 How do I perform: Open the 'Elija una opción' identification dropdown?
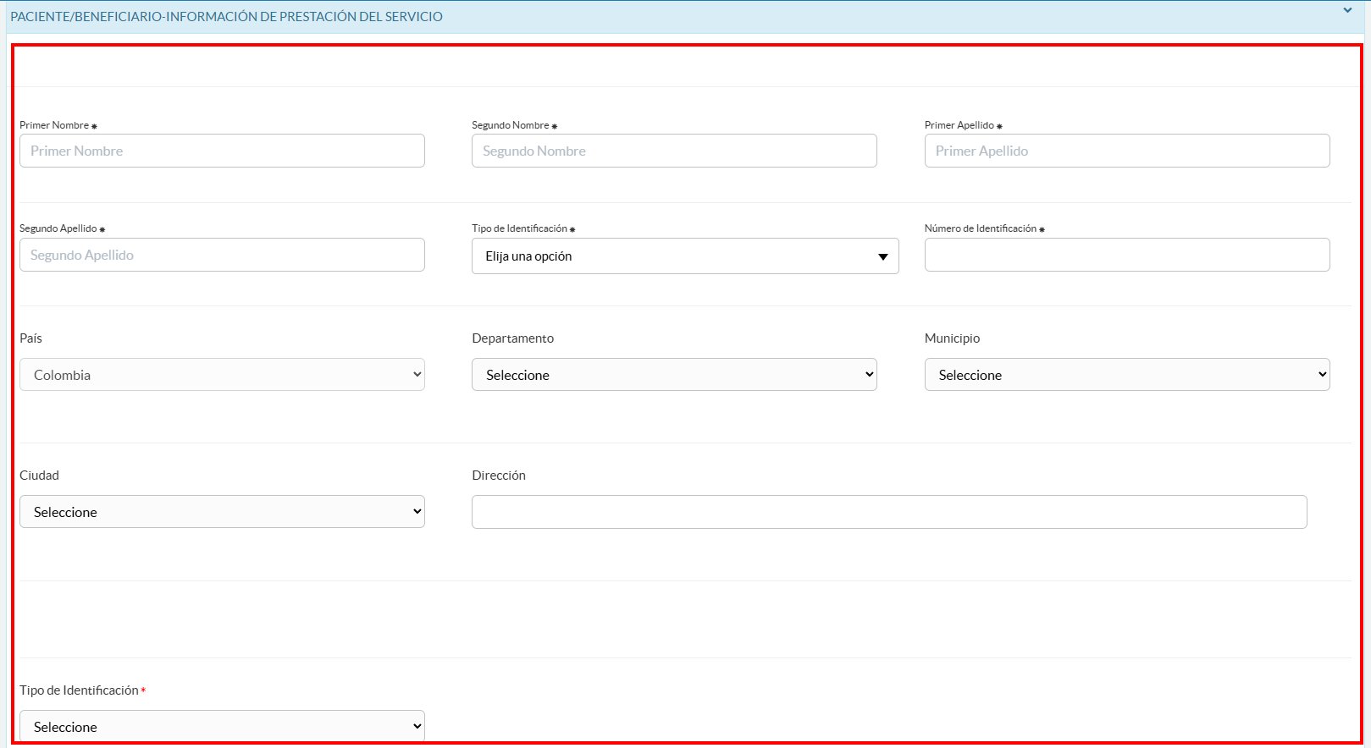[684, 256]
